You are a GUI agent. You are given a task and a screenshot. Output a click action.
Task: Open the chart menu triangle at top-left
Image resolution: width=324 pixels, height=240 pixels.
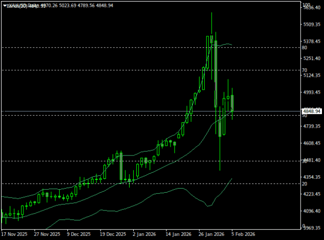[5, 6]
